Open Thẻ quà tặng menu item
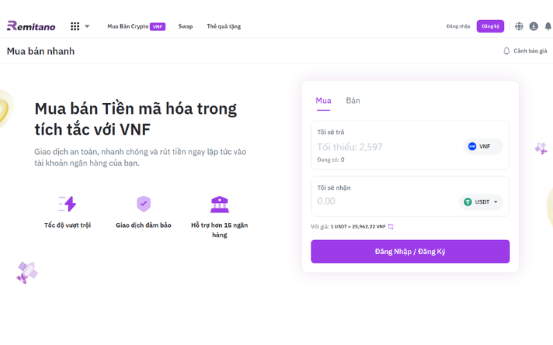The width and height of the screenshot is (553, 345). pos(223,26)
